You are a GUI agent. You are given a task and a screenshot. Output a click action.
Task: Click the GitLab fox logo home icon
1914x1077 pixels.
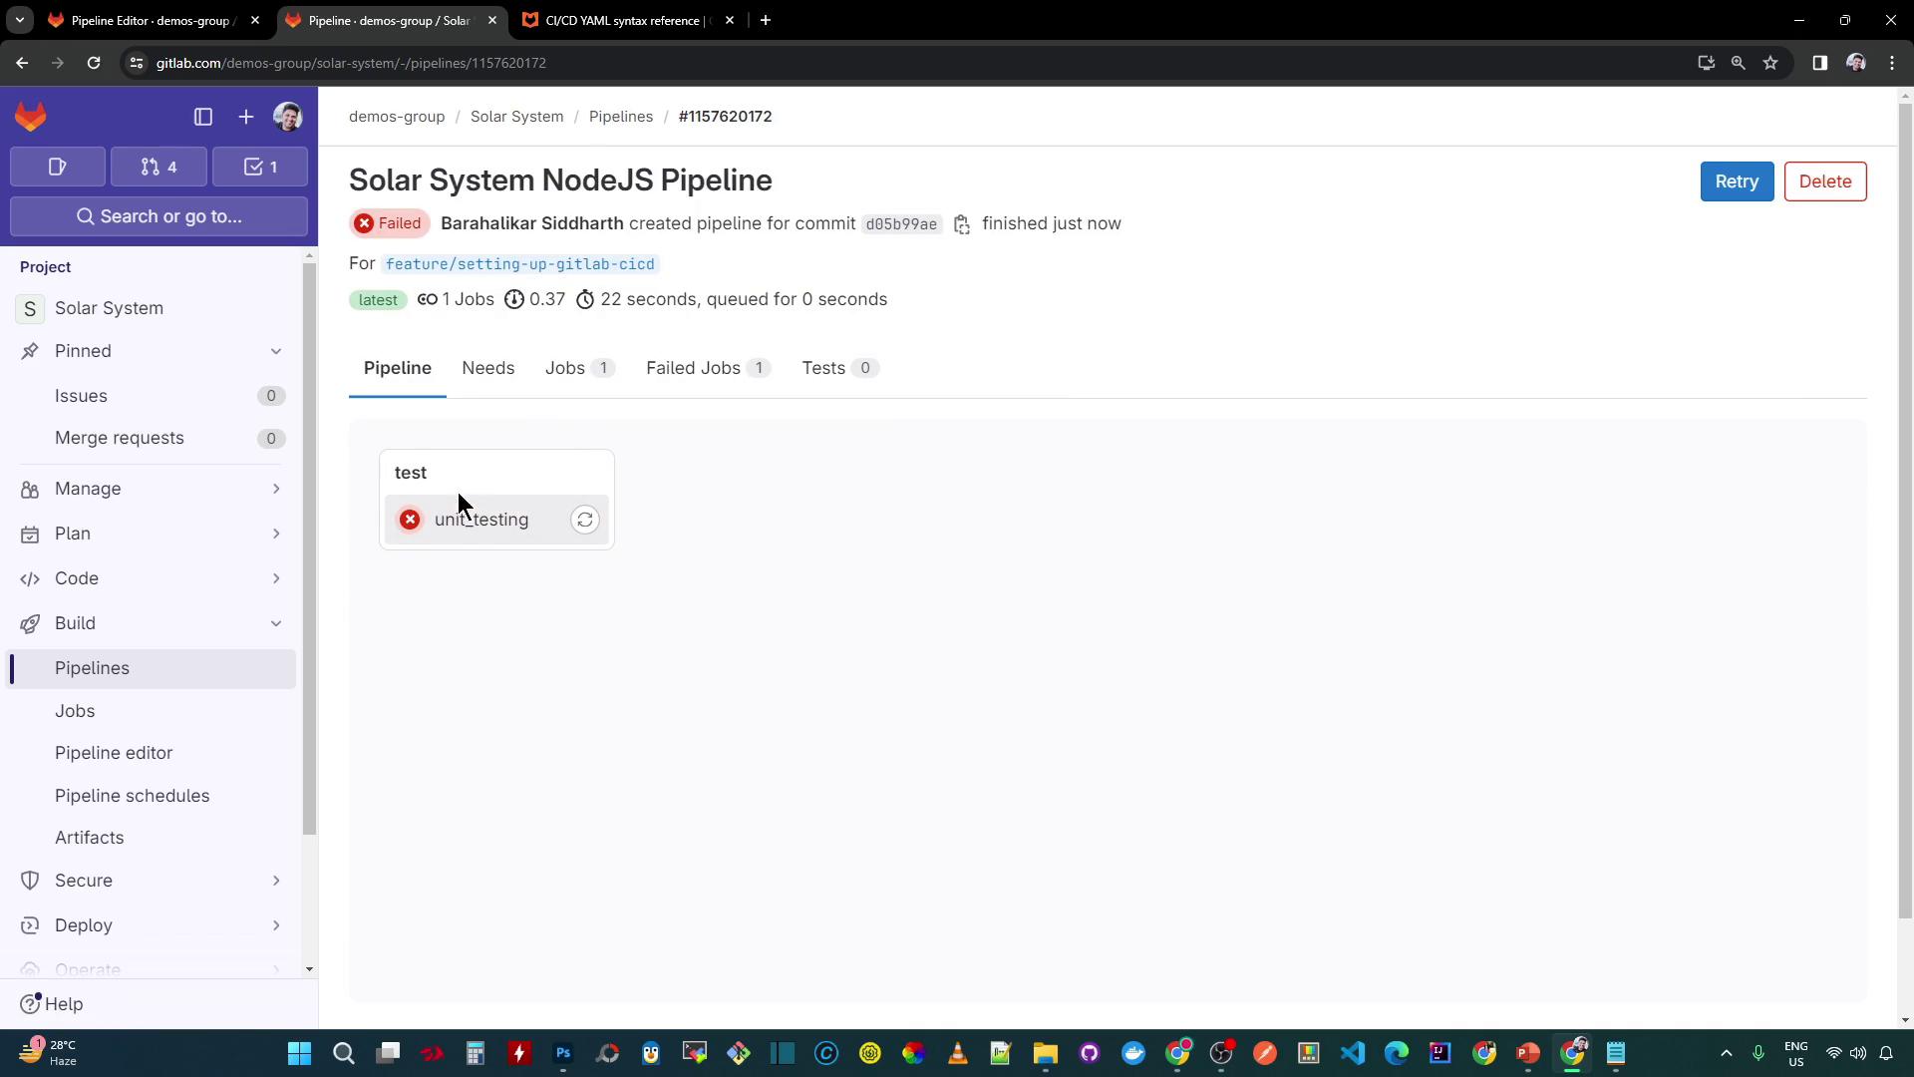(31, 117)
